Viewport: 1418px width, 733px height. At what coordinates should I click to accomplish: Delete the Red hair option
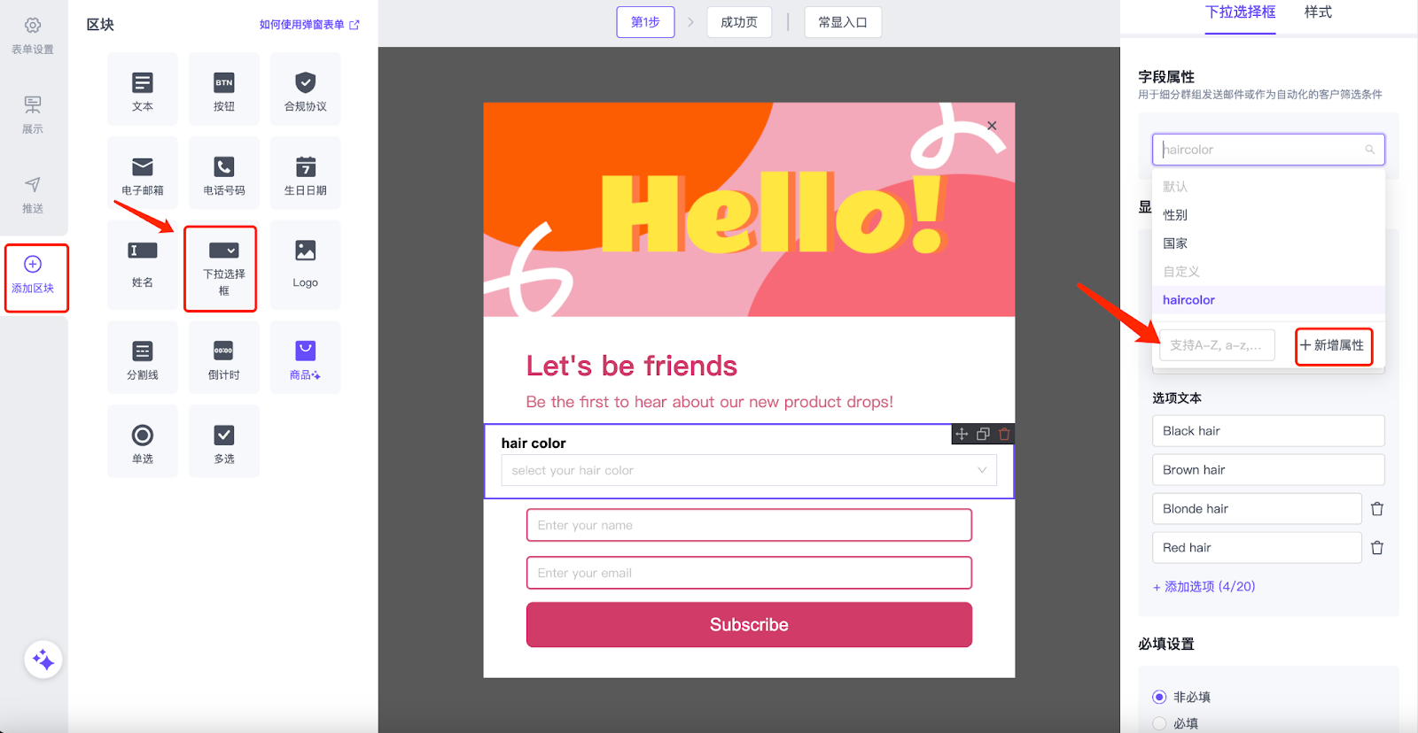click(x=1376, y=548)
